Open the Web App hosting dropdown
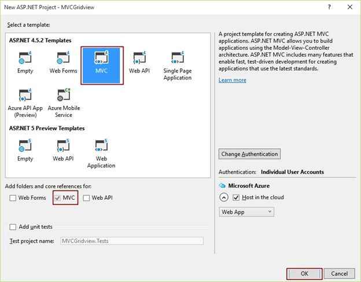This screenshot has height=282, width=361. pos(246,212)
